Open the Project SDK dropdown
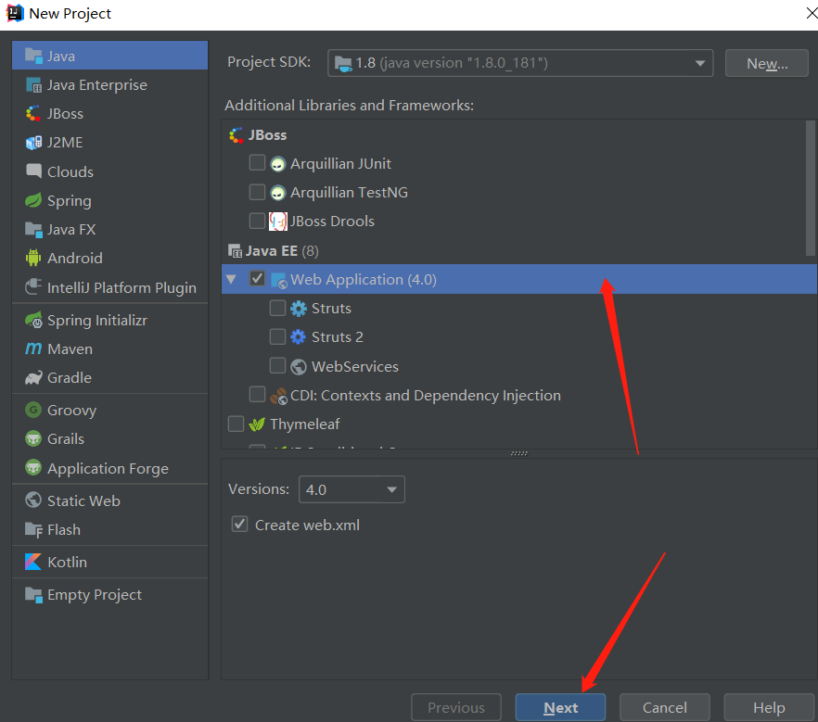 click(520, 63)
